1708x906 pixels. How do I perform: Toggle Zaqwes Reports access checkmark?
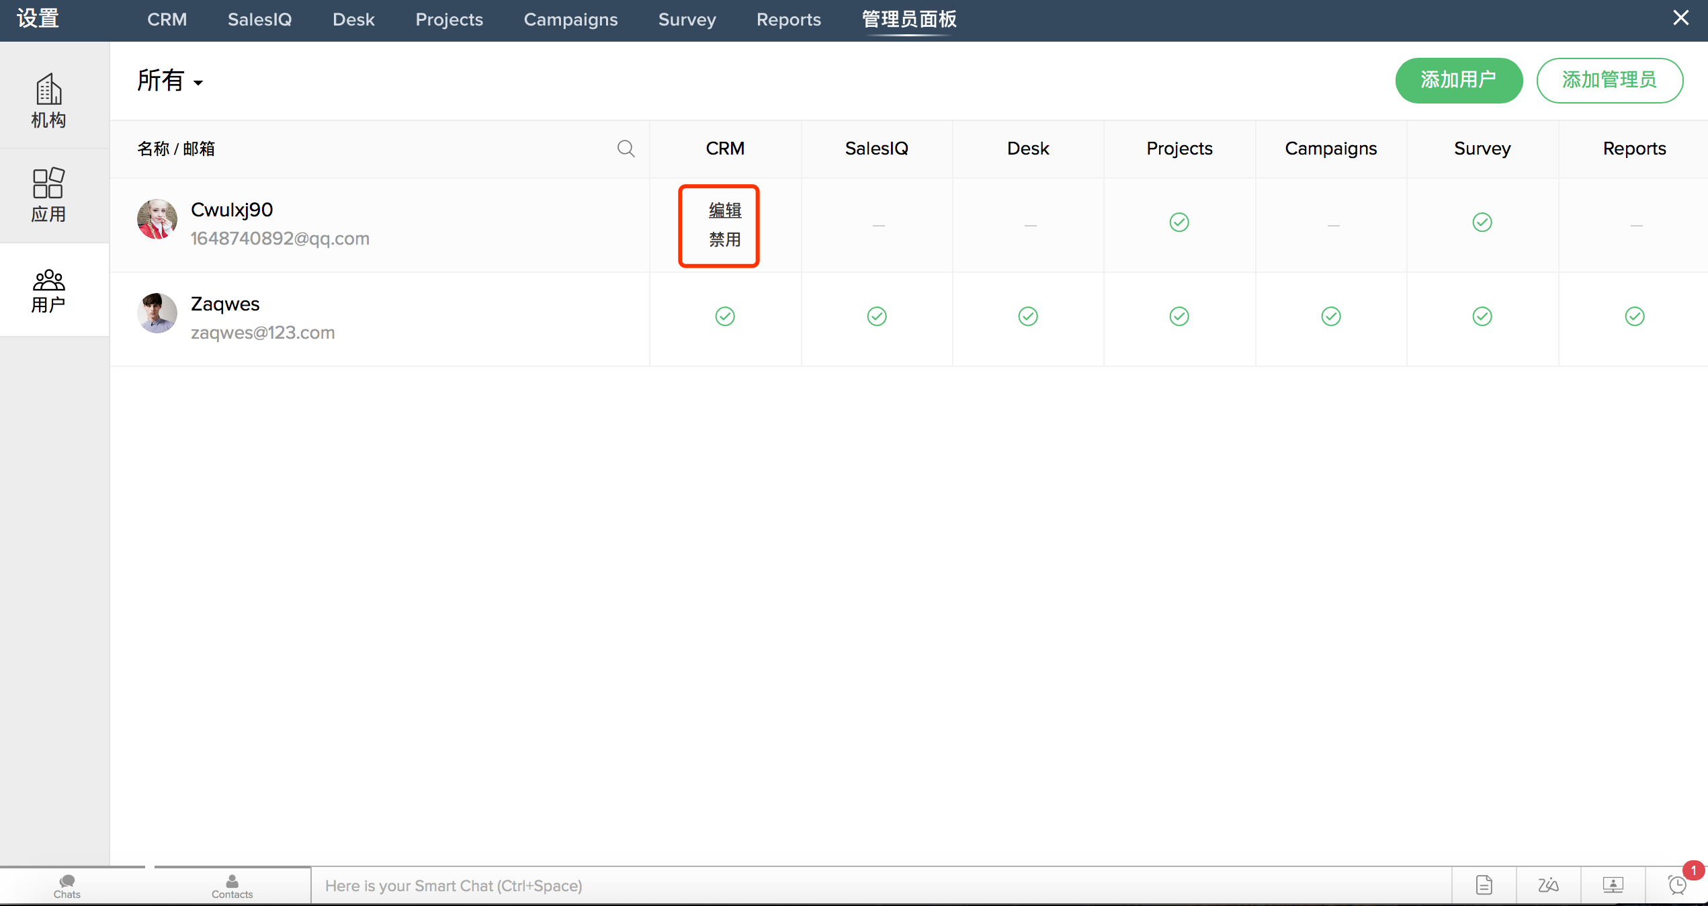pyautogui.click(x=1634, y=316)
